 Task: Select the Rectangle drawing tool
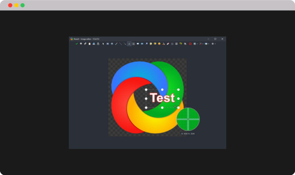pyautogui.click(x=107, y=44)
